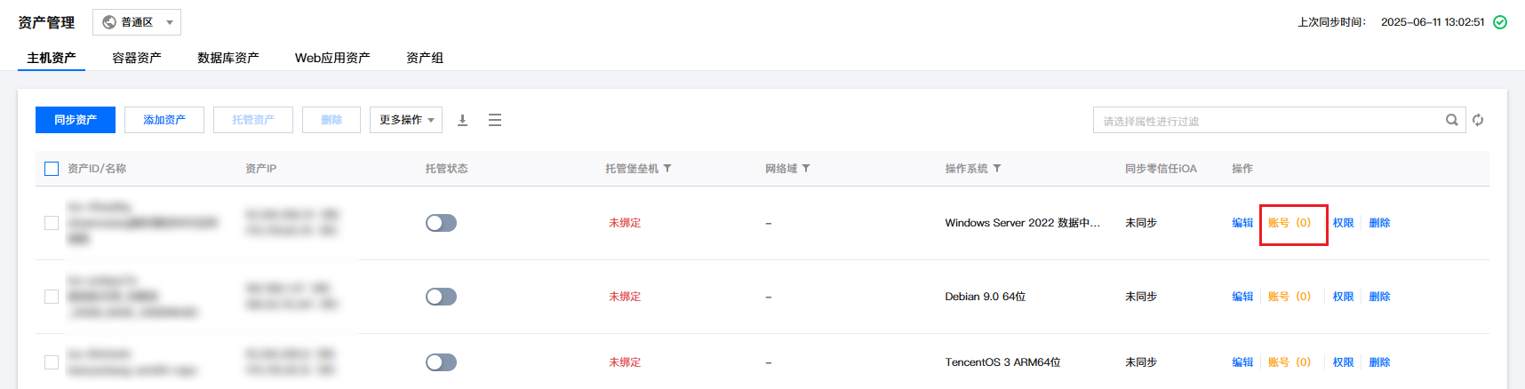Viewport: 1525px width, 389px height.
Task: Click the green sync success checkmark
Action: coord(1500,22)
